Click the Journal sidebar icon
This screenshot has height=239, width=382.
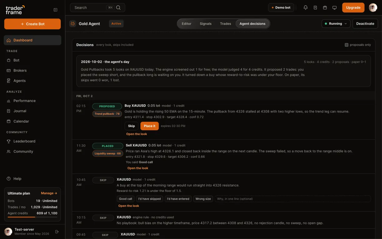pyautogui.click(x=9, y=111)
